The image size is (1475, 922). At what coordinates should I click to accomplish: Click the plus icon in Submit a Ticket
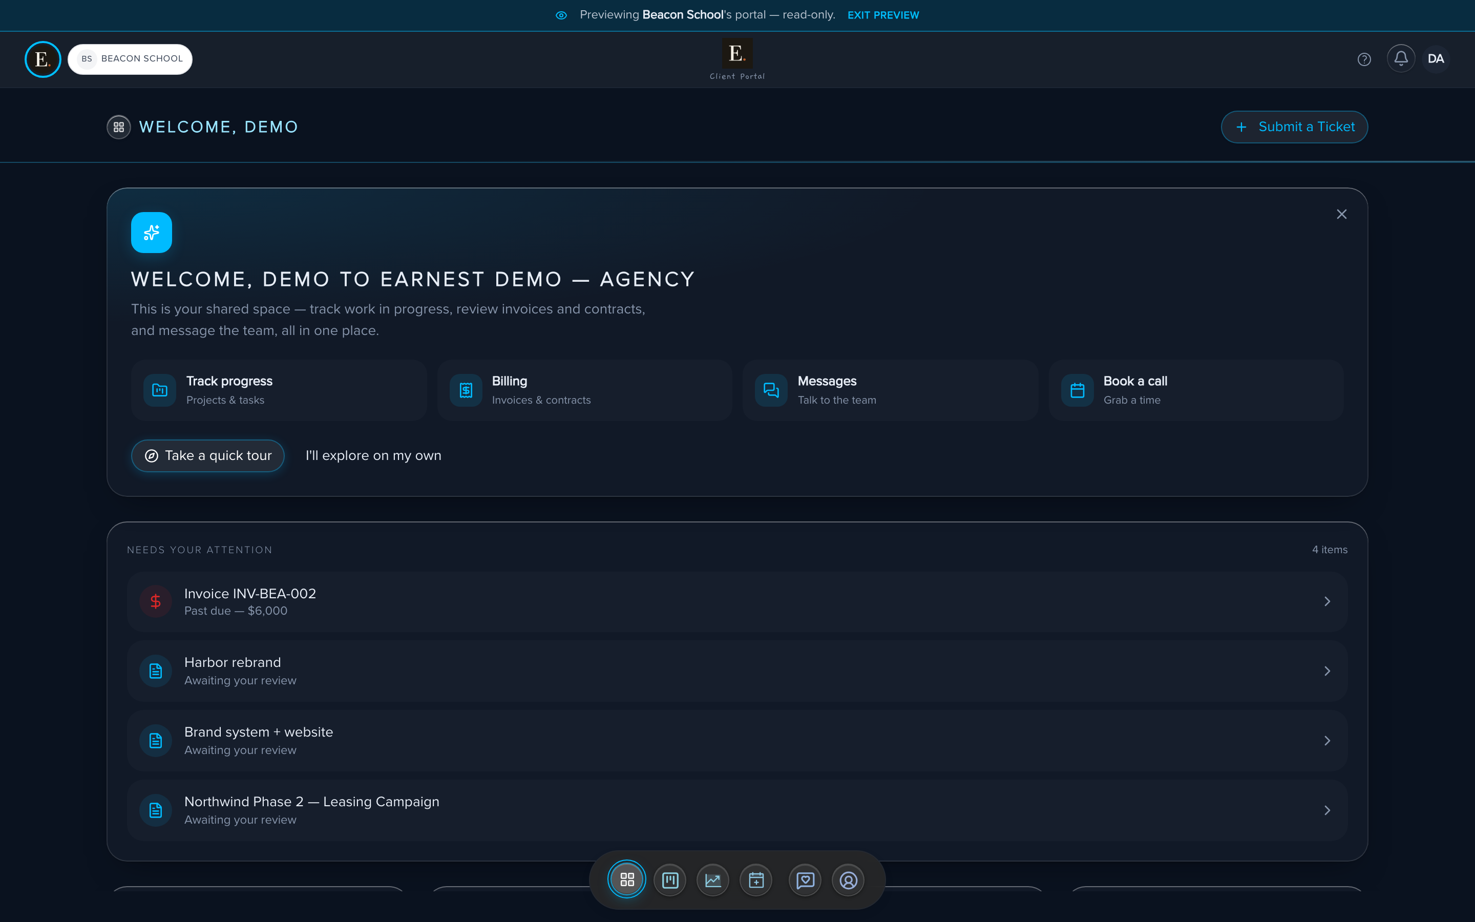click(x=1241, y=127)
